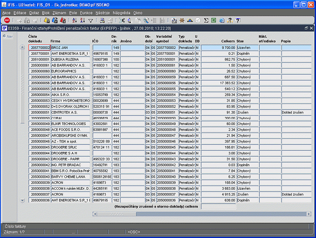Click the sort descending Z-A icon
The width and height of the screenshot is (316, 238).
coord(82,20)
